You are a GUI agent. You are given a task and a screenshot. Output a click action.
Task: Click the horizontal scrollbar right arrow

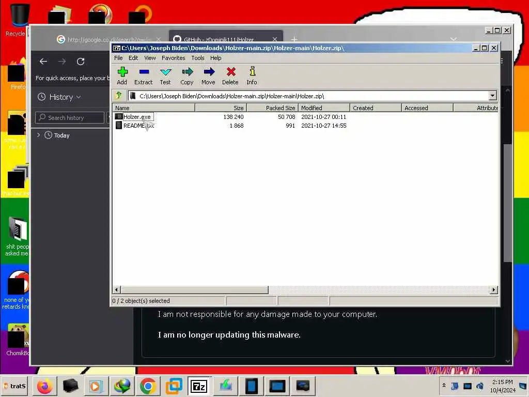(x=494, y=289)
